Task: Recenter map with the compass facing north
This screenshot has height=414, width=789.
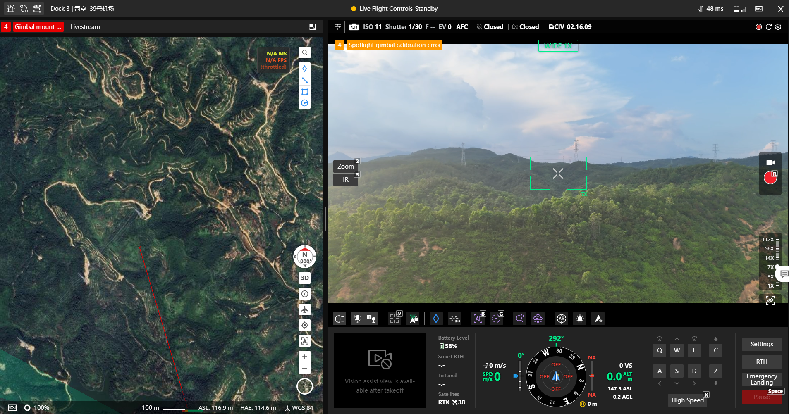Action: click(305, 256)
